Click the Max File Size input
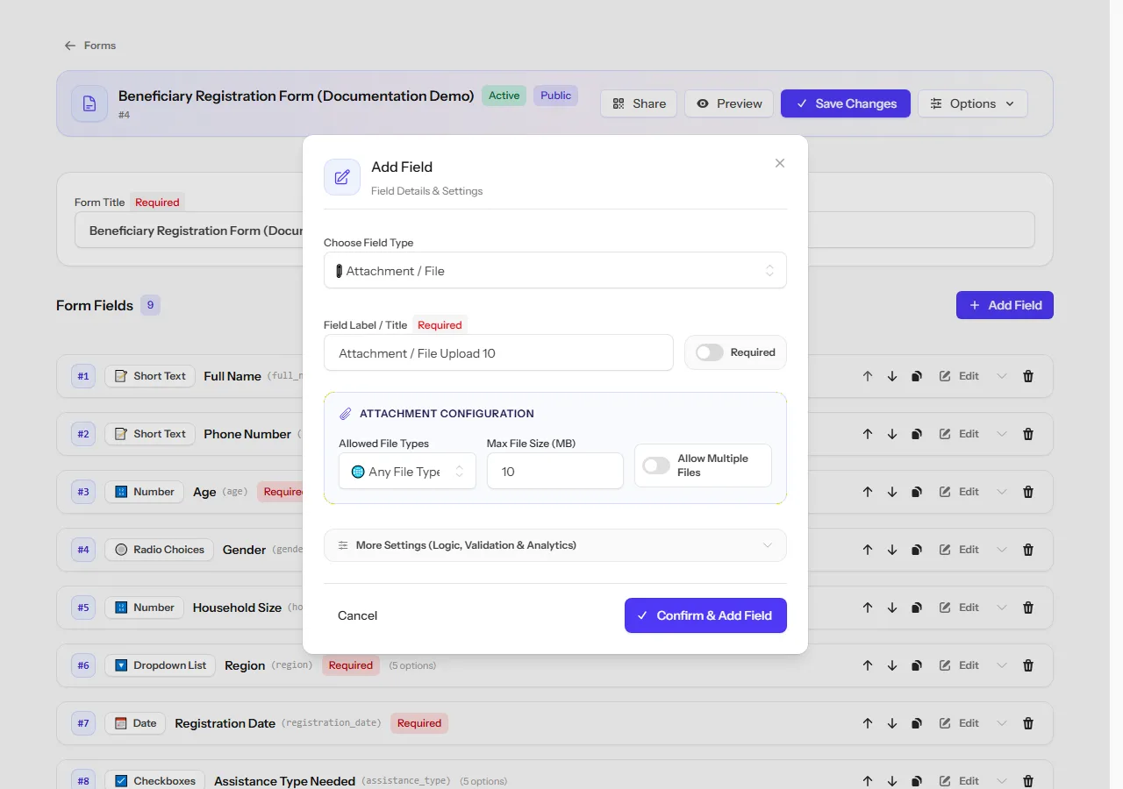The width and height of the screenshot is (1123, 789). coord(555,472)
